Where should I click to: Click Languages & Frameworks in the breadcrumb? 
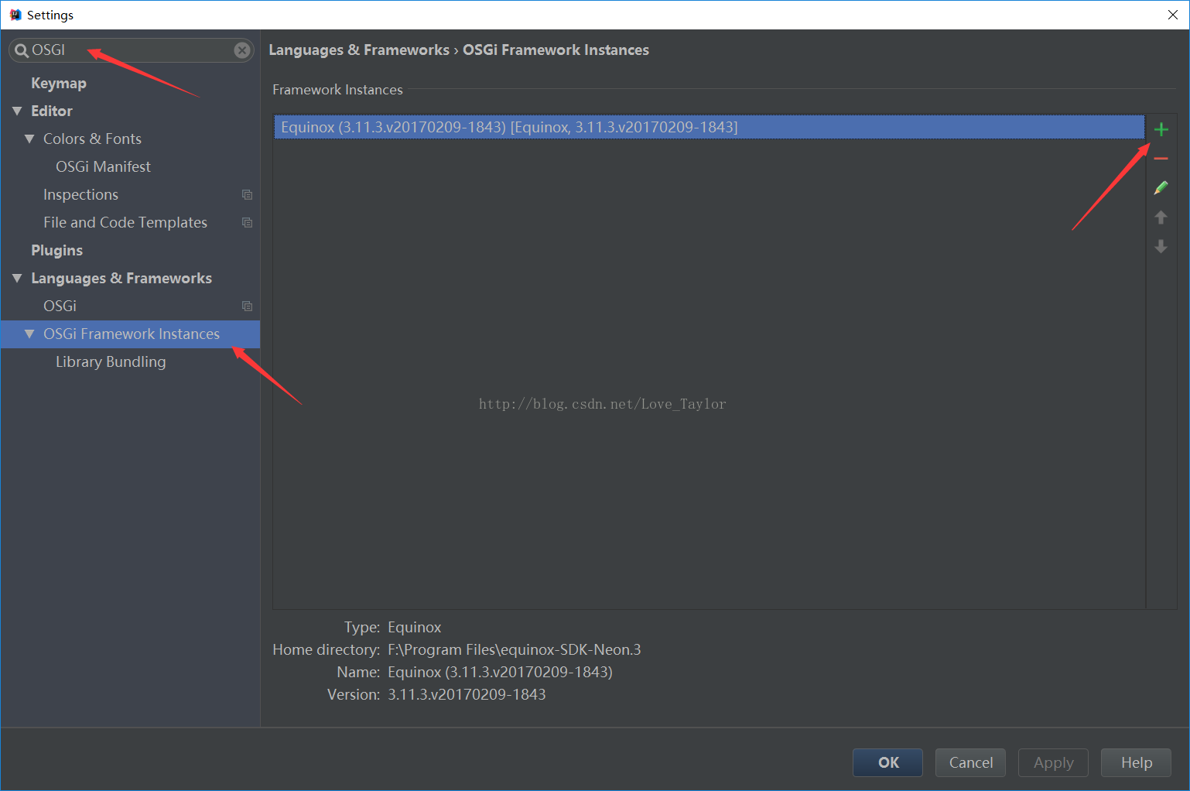(359, 50)
